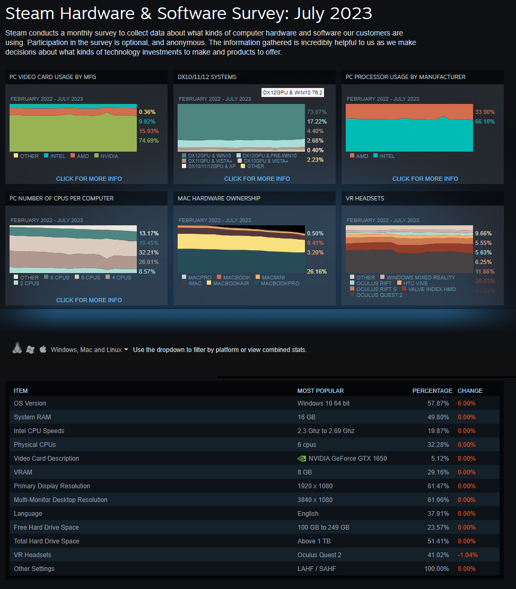Click the Windows 10 64 bit cell
Viewport: 516px width, 589px height.
click(323, 403)
